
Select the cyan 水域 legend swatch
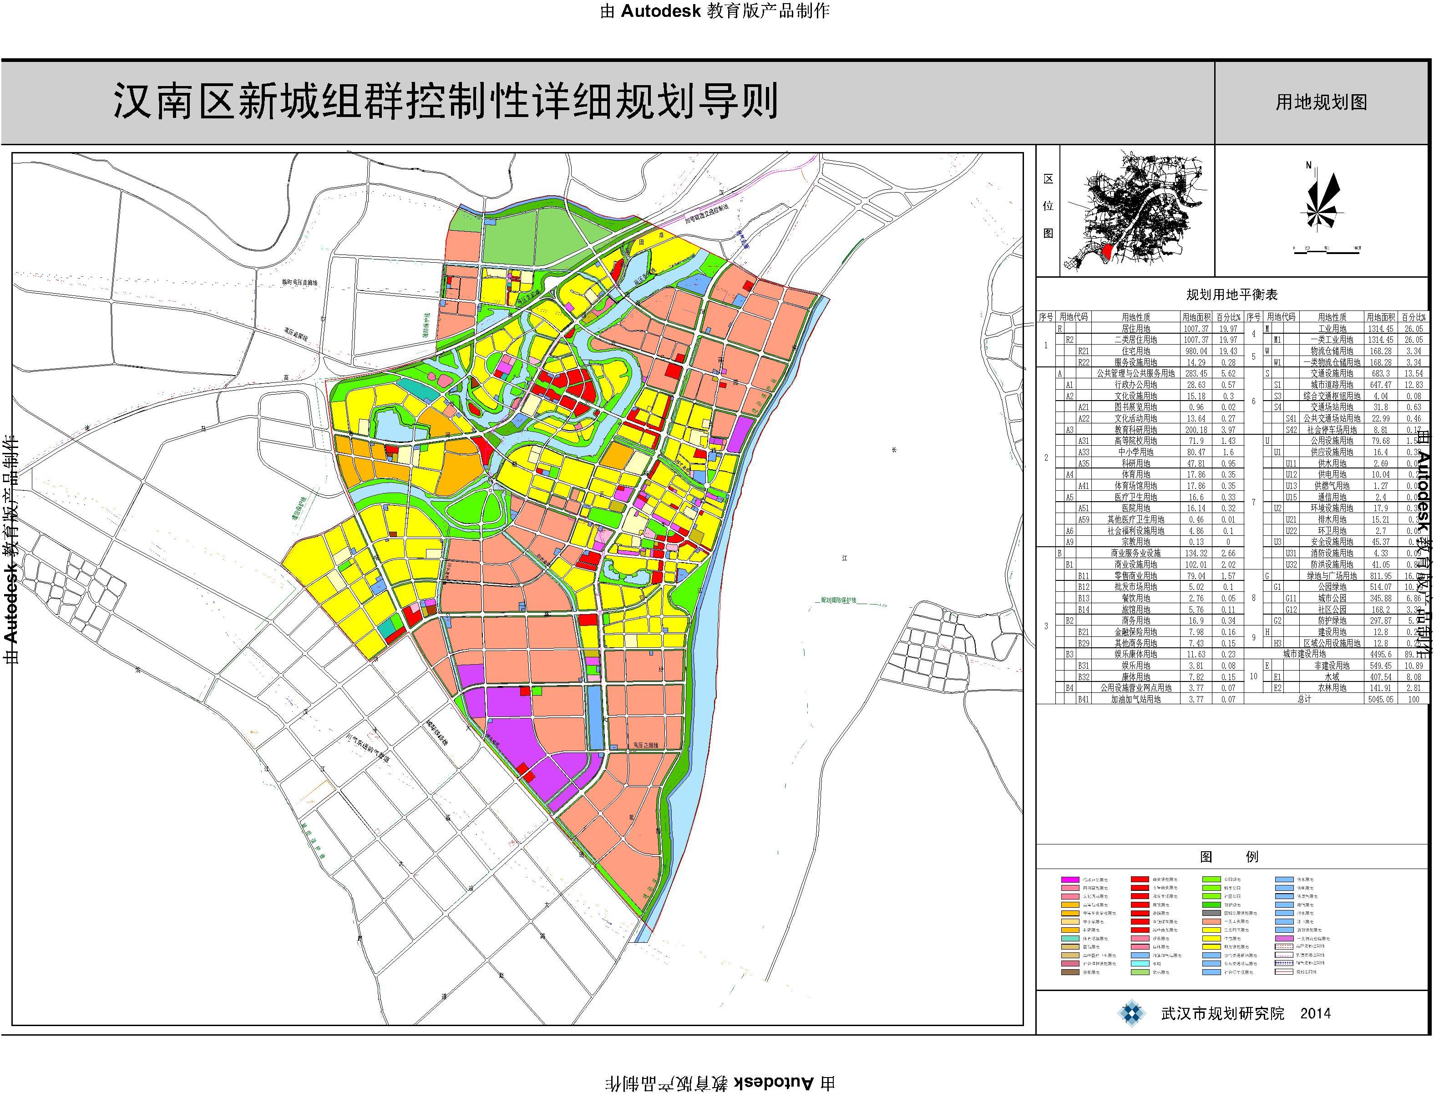tap(1141, 964)
